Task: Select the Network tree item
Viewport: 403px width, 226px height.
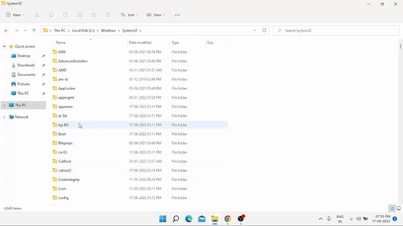Action: coord(21,117)
